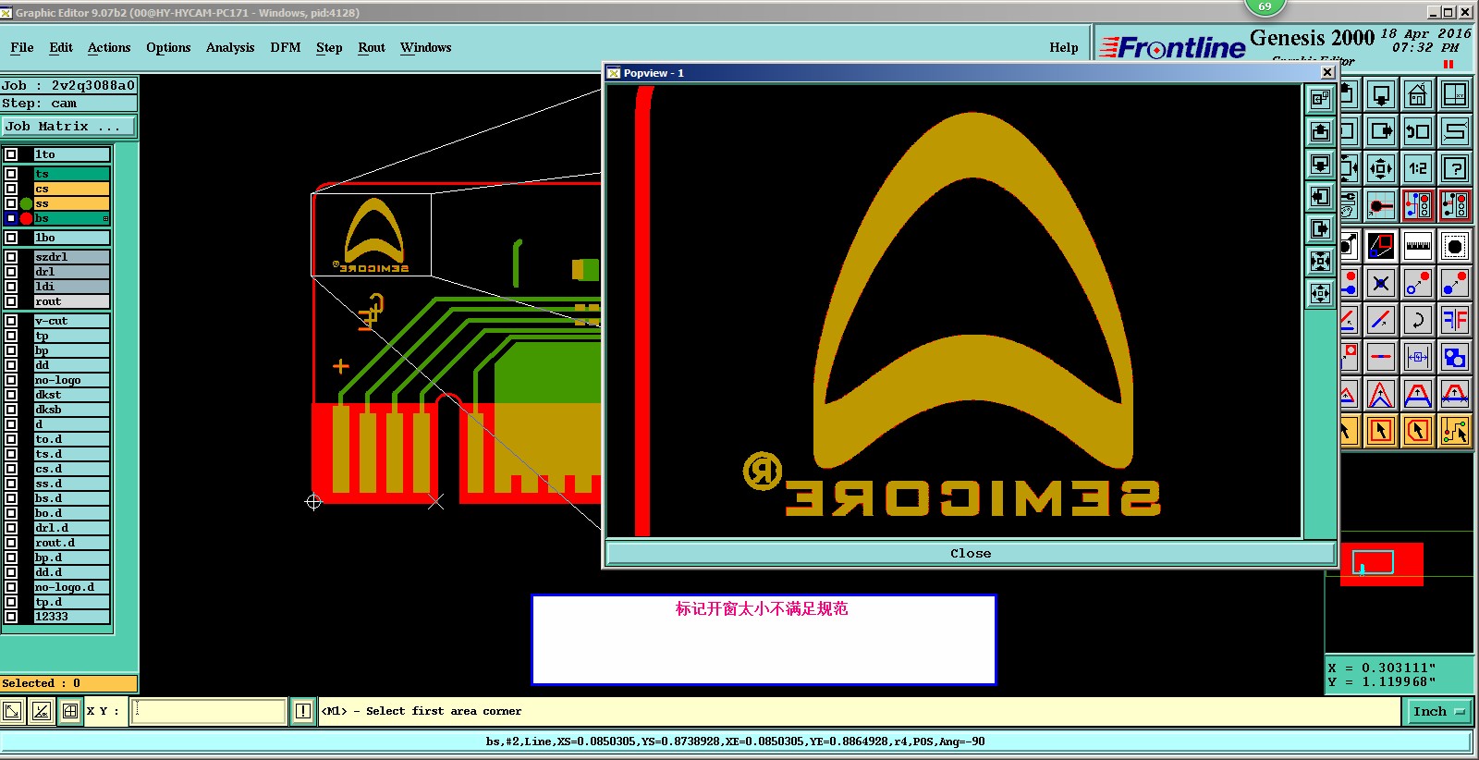Select the 'rout.d' layer row
The height and width of the screenshot is (760, 1479).
tap(72, 543)
